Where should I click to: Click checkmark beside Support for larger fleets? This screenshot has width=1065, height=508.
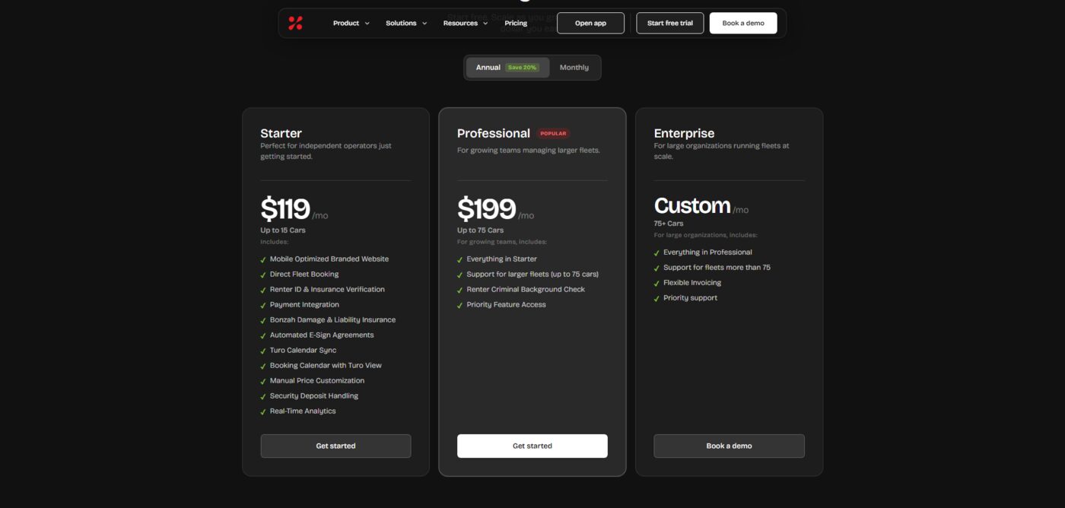tap(460, 275)
